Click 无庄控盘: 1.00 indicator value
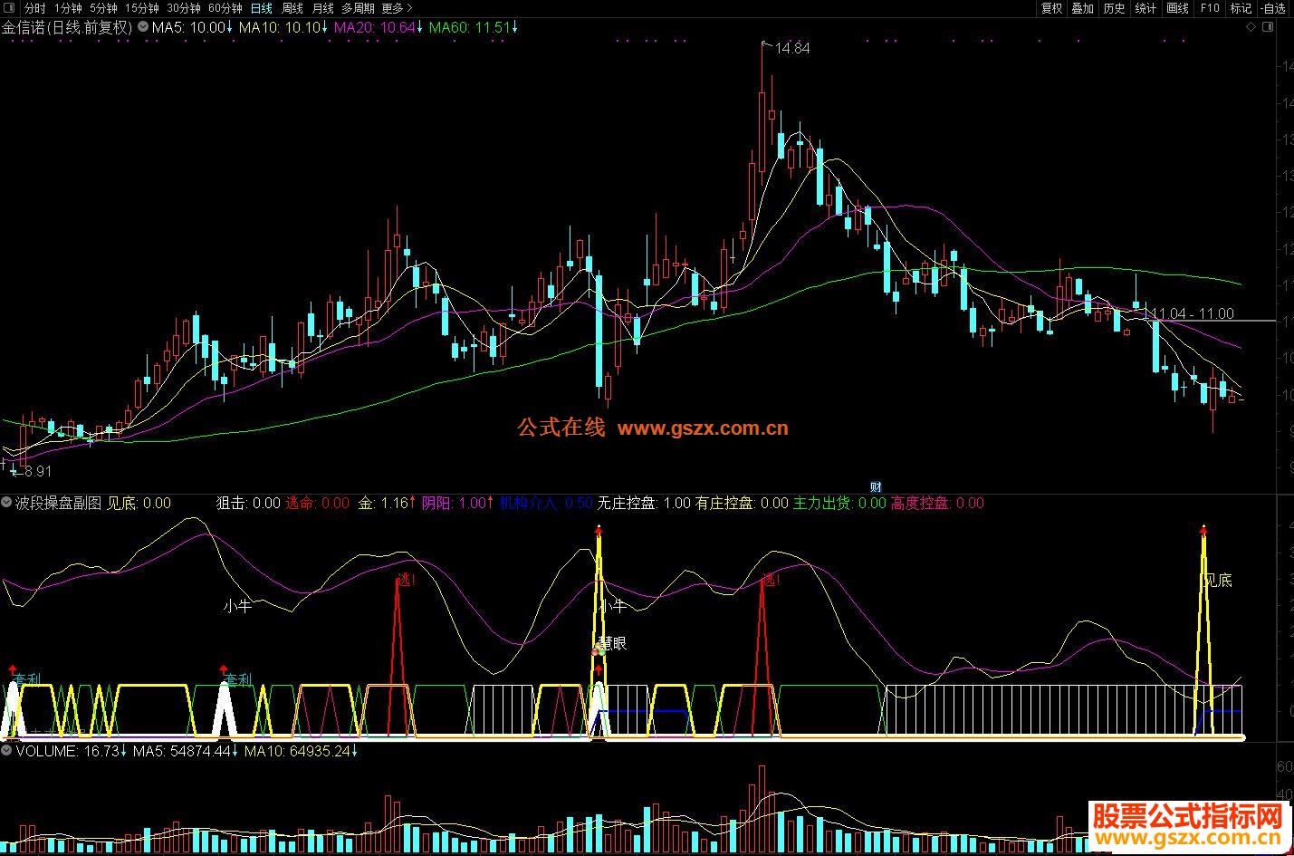1294x856 pixels. pos(644,503)
